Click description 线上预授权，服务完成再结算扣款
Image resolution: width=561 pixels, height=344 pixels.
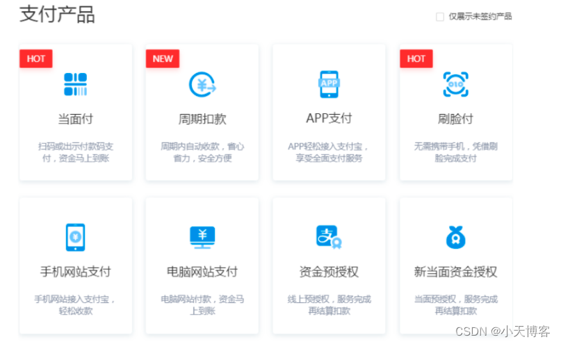(329, 305)
